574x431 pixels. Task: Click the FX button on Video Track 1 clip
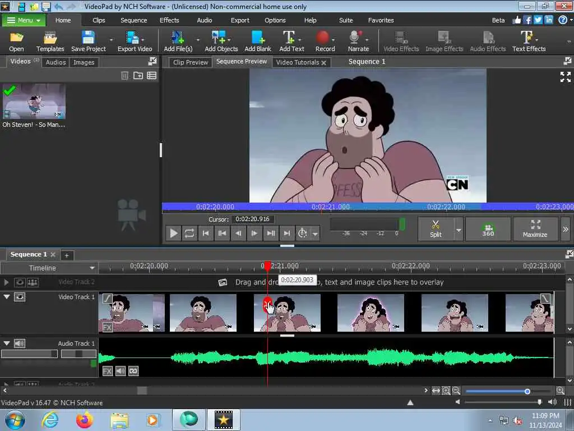(x=107, y=327)
